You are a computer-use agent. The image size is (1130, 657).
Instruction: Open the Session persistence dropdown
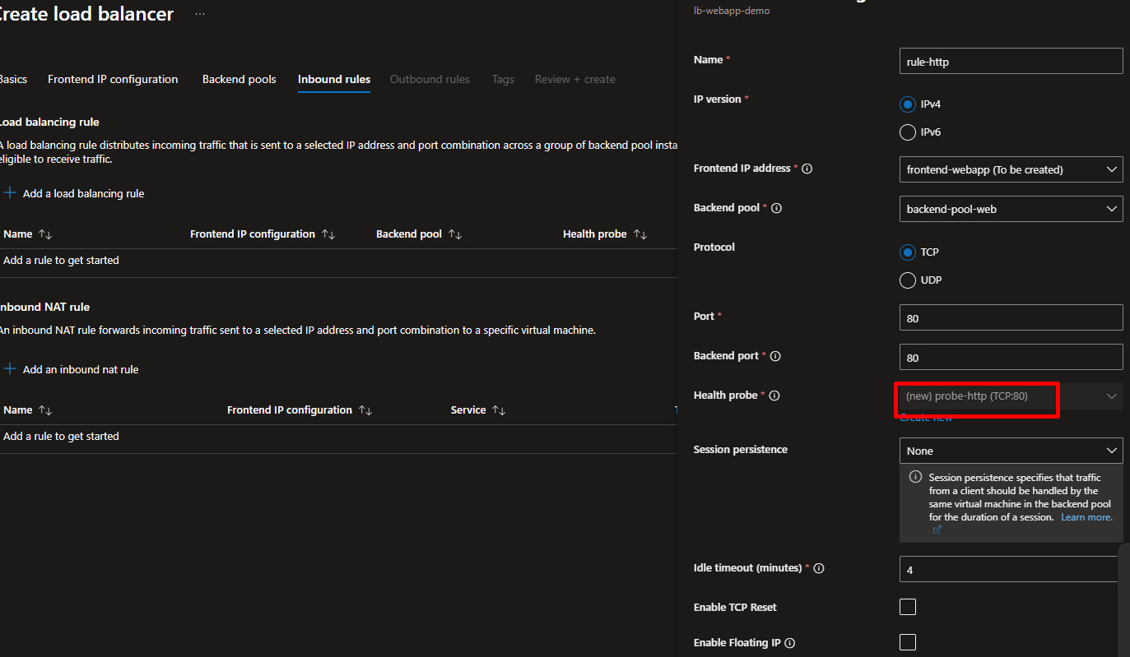pos(1011,451)
